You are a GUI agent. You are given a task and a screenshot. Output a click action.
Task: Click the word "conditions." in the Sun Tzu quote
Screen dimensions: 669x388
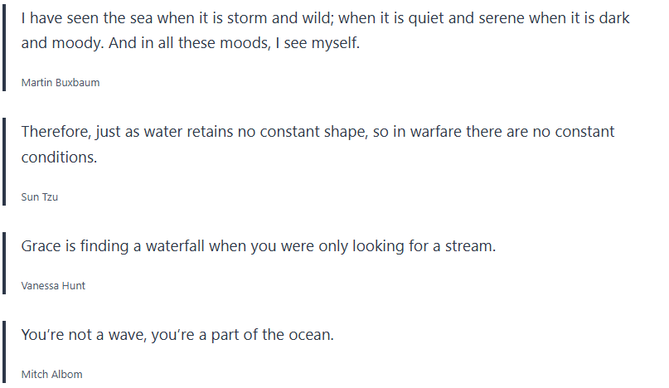59,156
